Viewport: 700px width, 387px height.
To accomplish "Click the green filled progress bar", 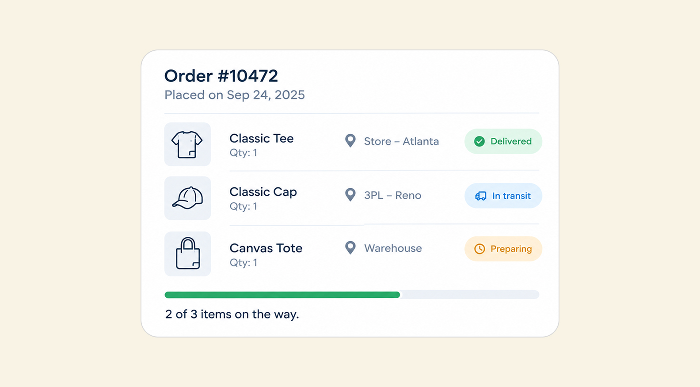I will pos(282,295).
